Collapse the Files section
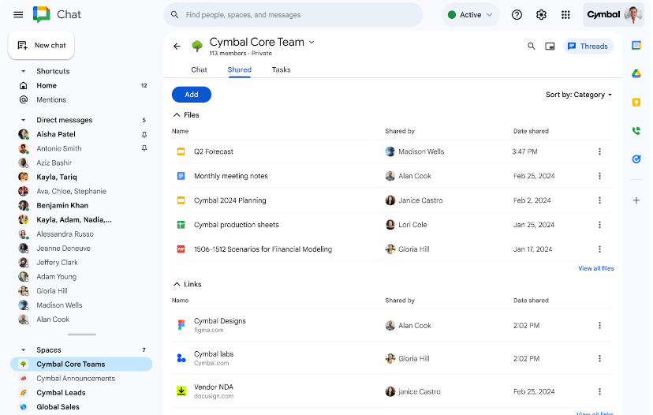Image resolution: width=653 pixels, height=415 pixels. tap(177, 115)
